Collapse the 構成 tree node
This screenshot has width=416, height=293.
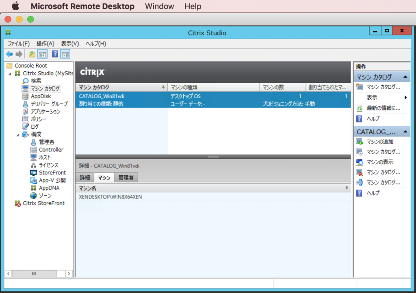coord(18,135)
